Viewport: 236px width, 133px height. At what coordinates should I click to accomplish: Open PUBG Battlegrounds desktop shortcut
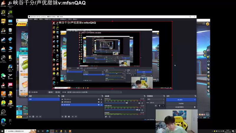(3, 59)
